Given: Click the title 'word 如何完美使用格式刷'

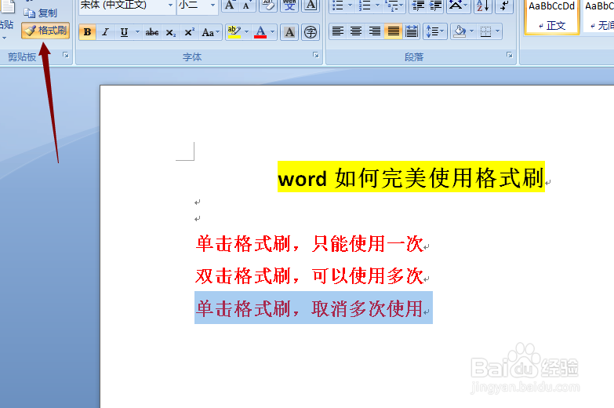Looking at the screenshot, I should click(x=411, y=177).
